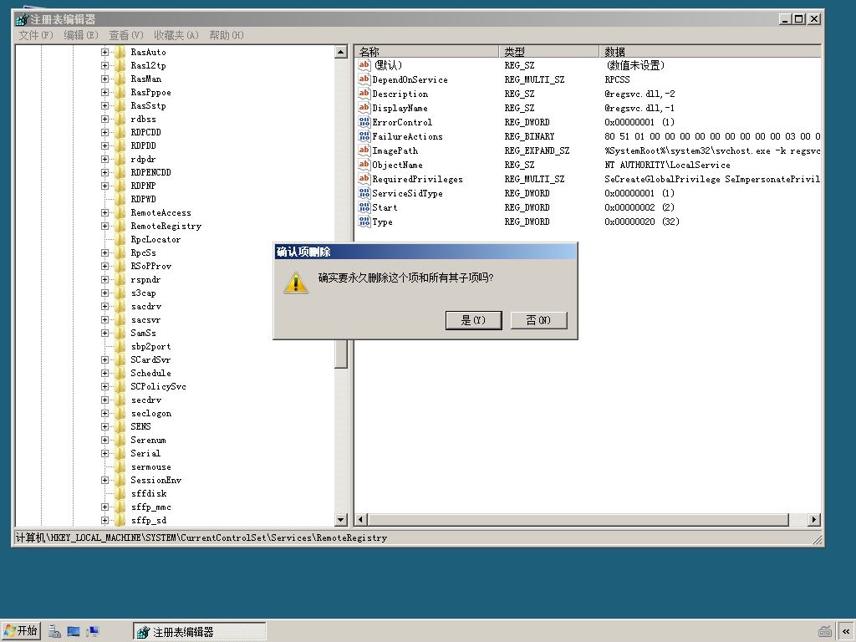Click the RequiredPrivileges value icon
Screen dimensions: 856x642
pyautogui.click(x=364, y=179)
